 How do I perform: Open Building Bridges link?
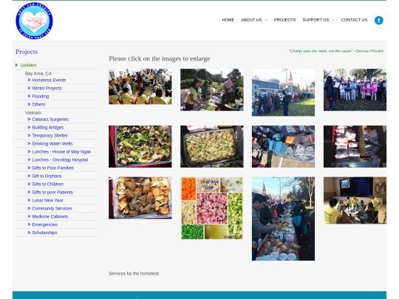pyautogui.click(x=48, y=128)
